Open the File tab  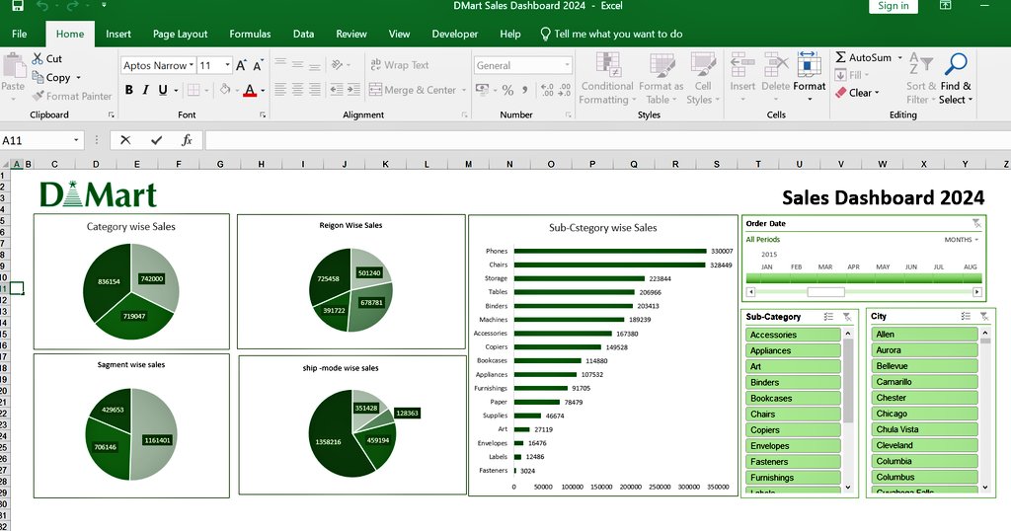click(20, 35)
